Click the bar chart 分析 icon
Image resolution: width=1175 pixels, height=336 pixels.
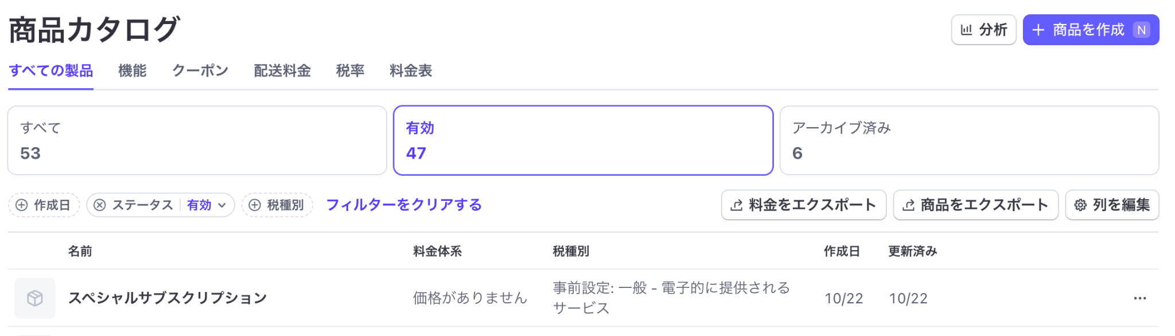(x=967, y=30)
